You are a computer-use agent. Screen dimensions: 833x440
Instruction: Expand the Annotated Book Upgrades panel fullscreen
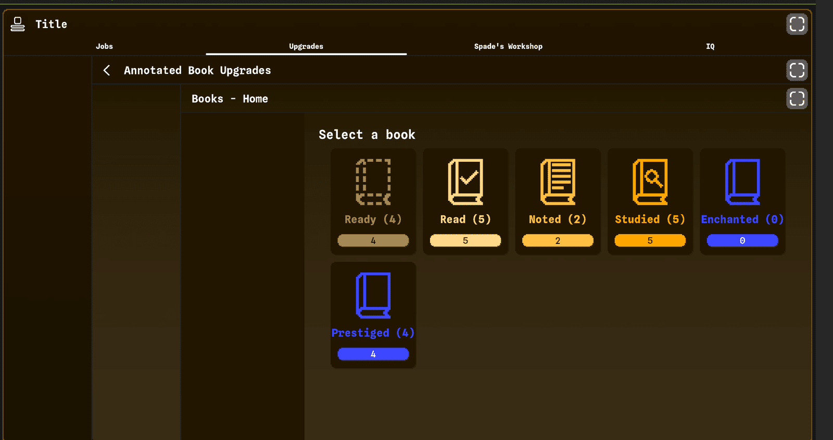click(x=797, y=70)
